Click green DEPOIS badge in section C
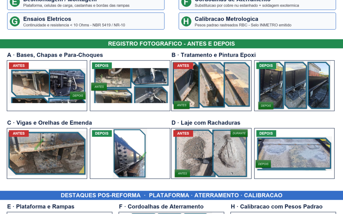This screenshot has width=343, height=214. pos(102,133)
